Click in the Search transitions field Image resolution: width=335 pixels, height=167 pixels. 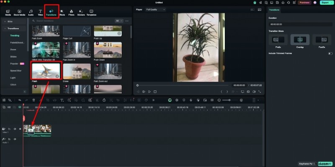pyautogui.click(x=72, y=21)
